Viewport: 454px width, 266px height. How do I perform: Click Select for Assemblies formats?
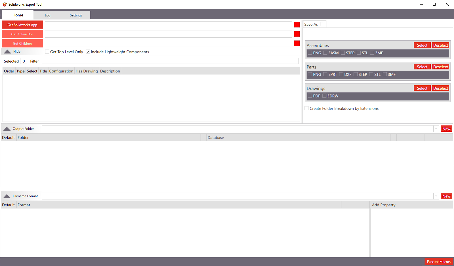(422, 45)
